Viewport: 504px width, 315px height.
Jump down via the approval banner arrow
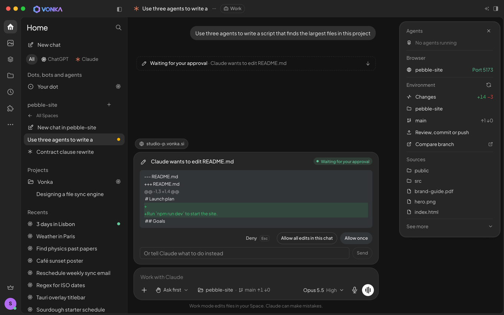(x=368, y=63)
